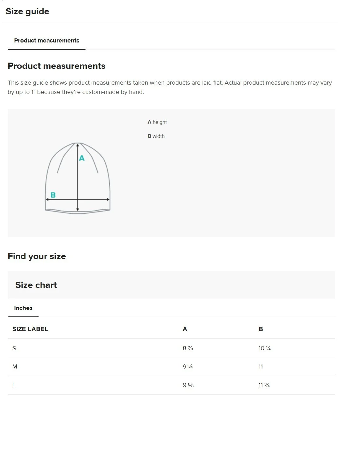Click the A height legend entry
Screen dimensions: 338x450
click(157, 122)
